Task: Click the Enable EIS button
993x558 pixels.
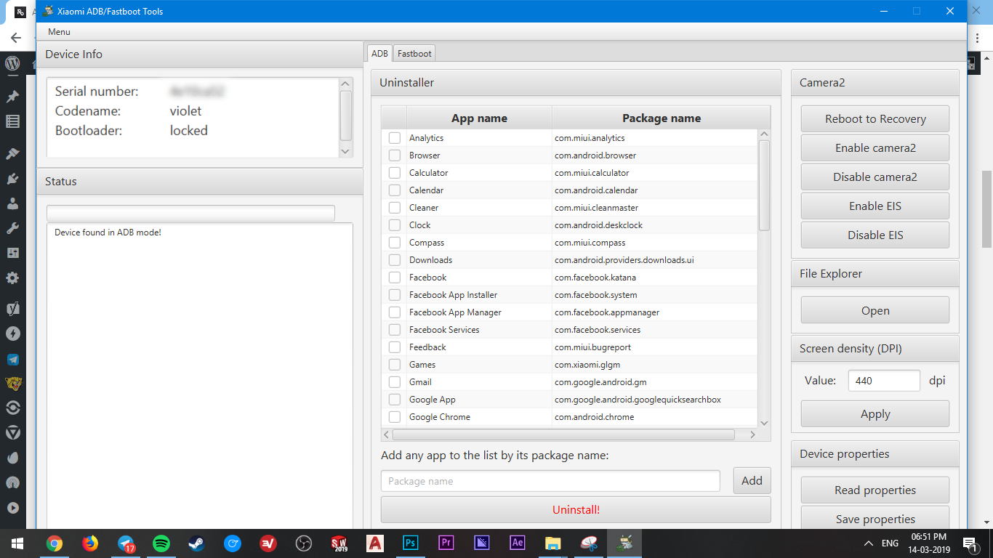Action: pyautogui.click(x=875, y=206)
